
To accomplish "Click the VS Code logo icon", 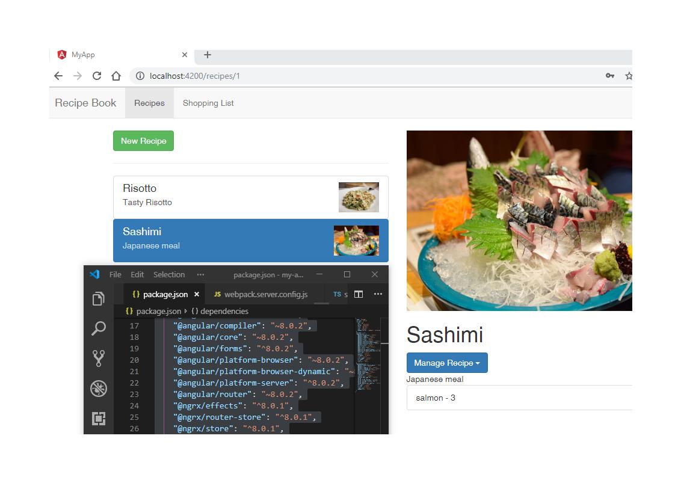I will (94, 274).
